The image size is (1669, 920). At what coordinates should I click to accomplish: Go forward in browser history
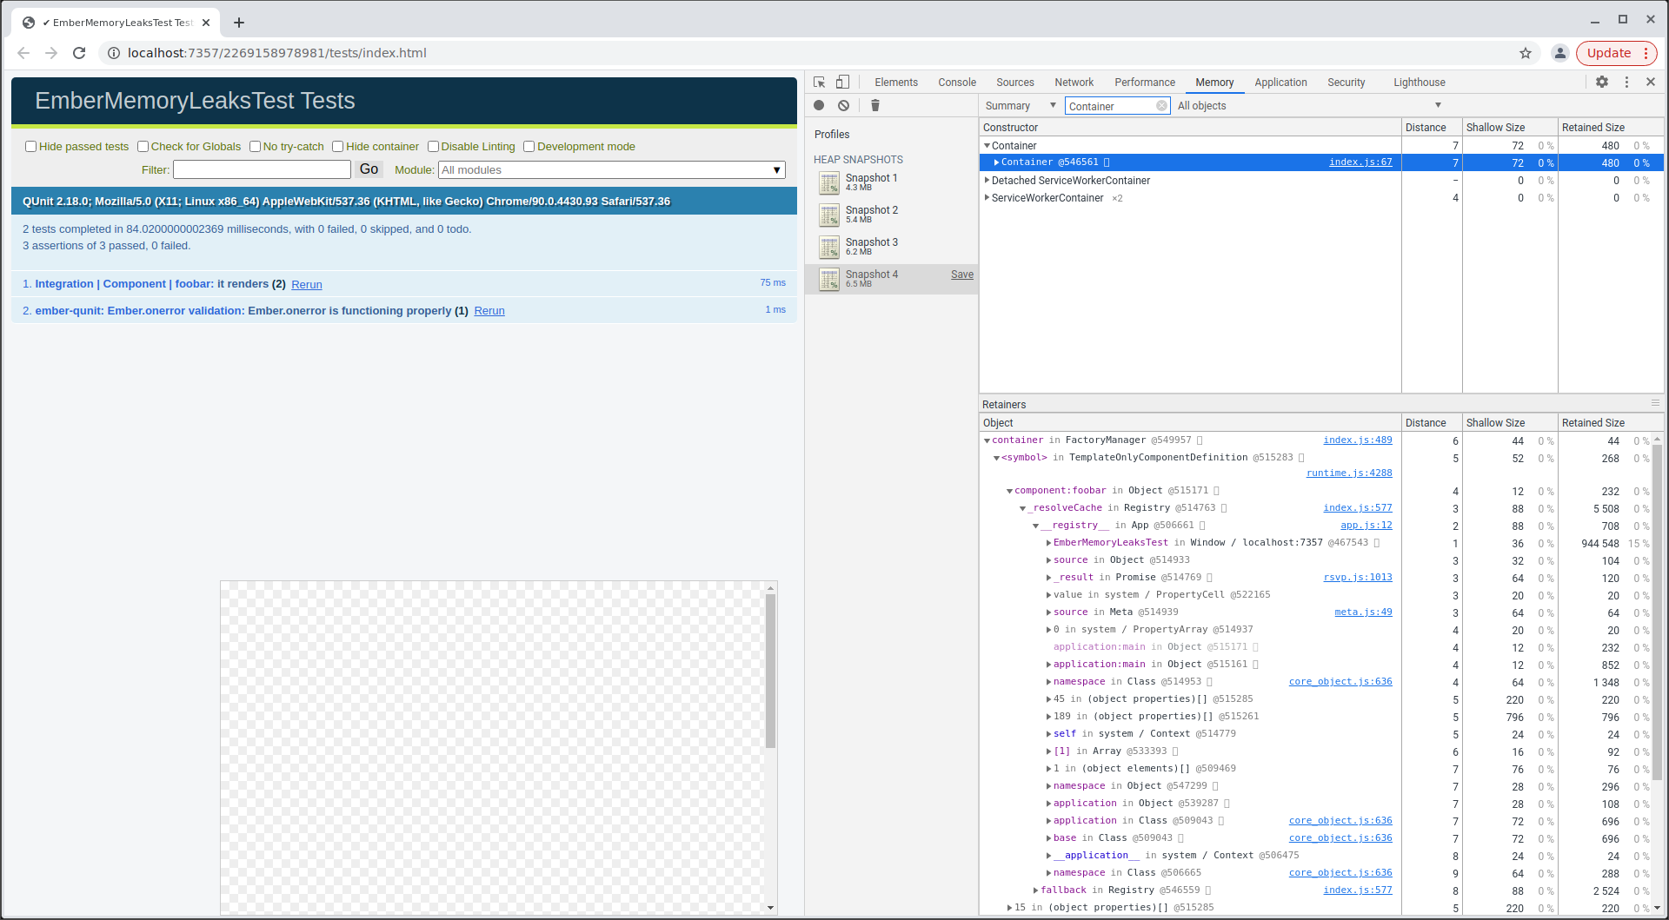51,53
